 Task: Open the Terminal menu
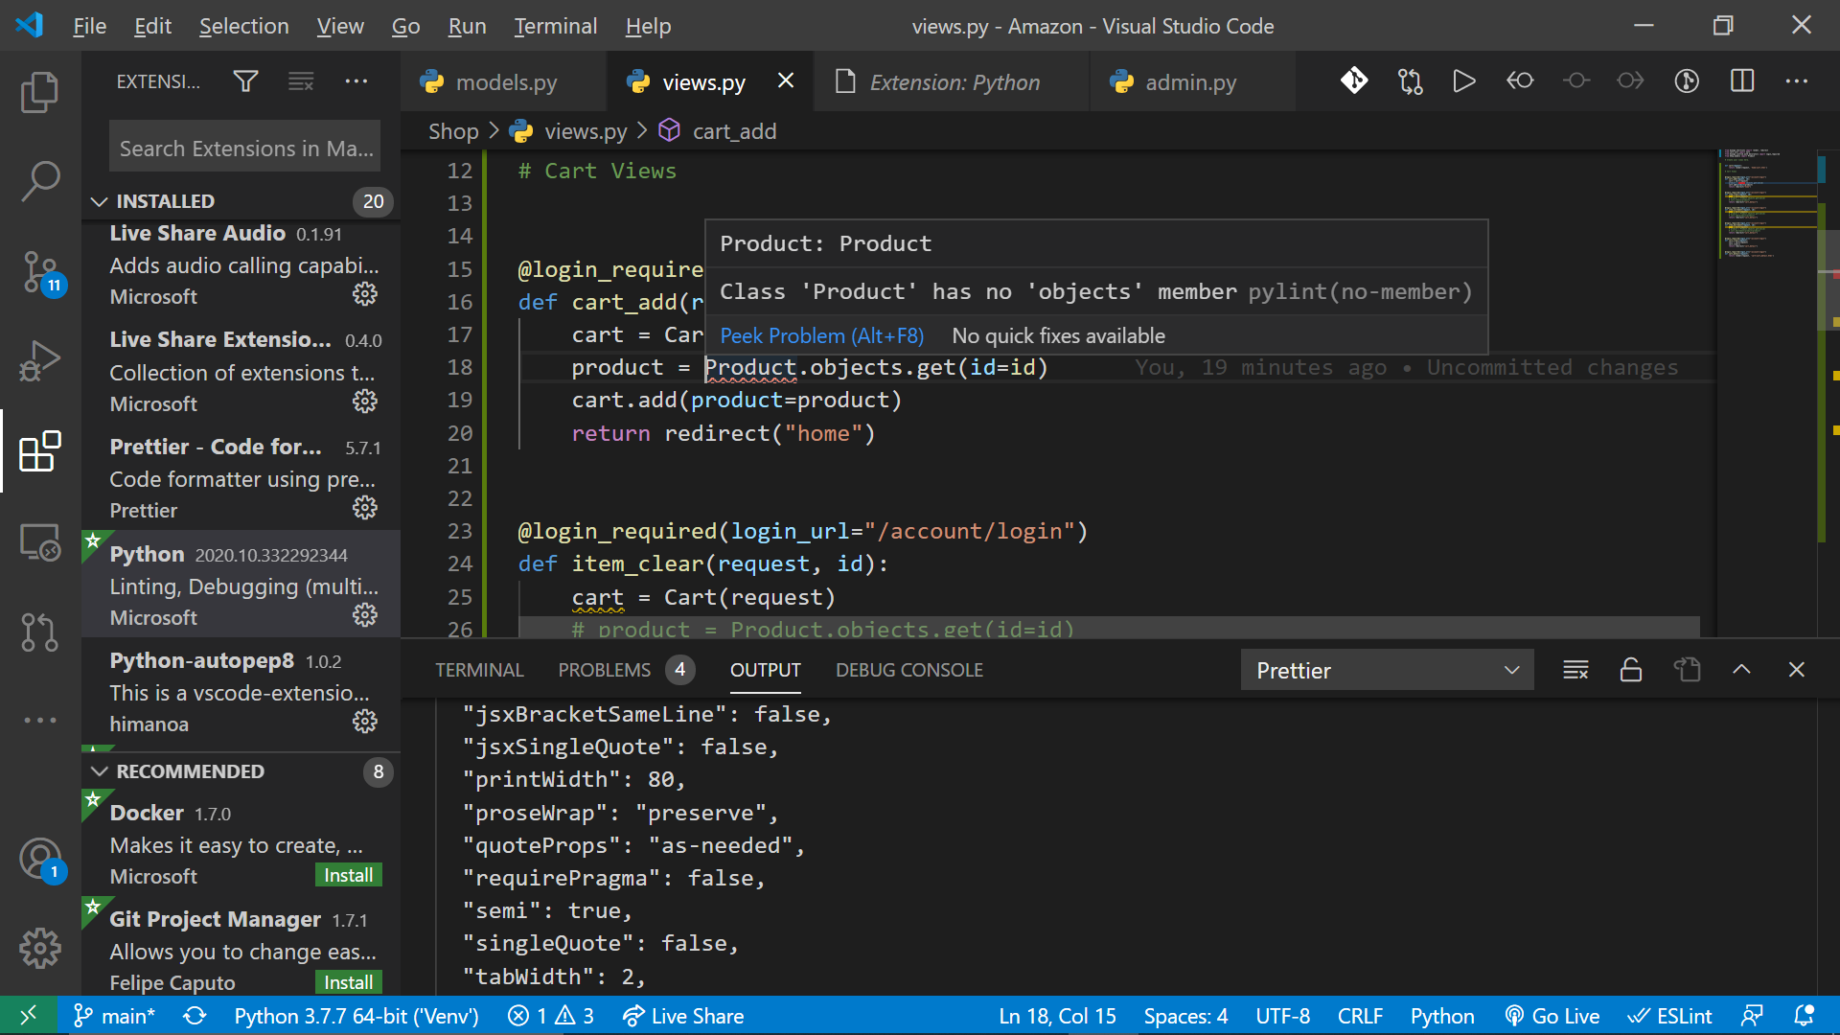(x=555, y=26)
